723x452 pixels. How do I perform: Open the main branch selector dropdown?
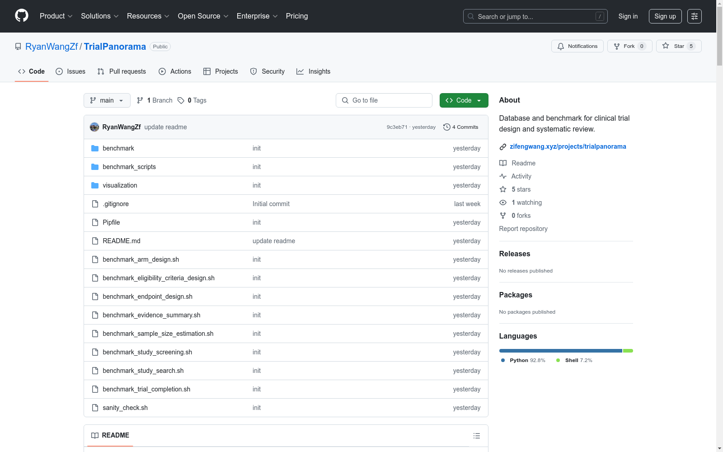tap(107, 100)
